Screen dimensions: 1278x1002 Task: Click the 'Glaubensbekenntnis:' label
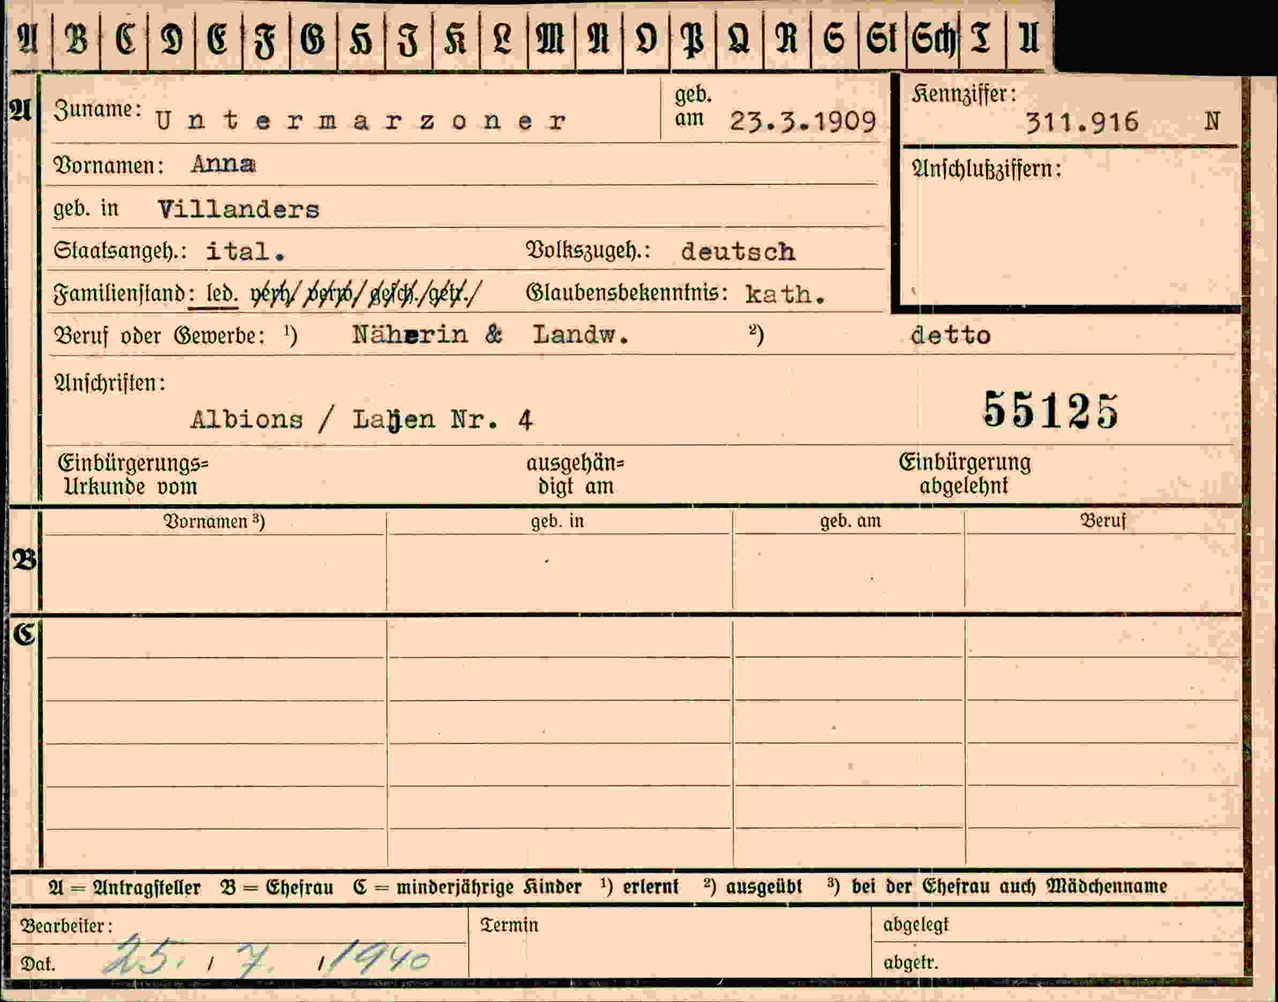coord(627,293)
